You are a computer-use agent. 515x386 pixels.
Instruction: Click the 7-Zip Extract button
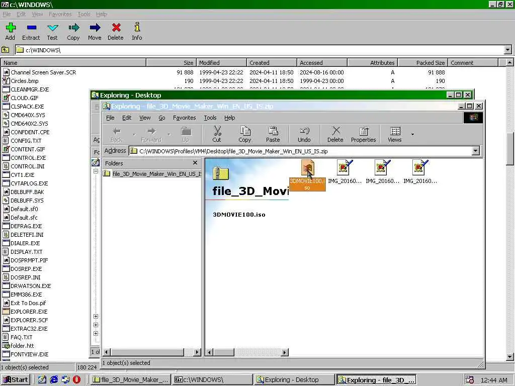(31, 32)
